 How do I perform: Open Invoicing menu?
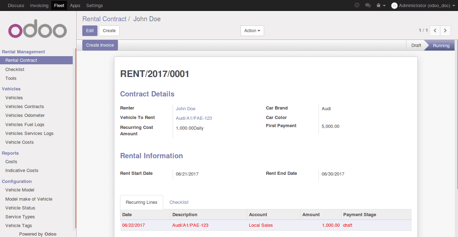39,5
